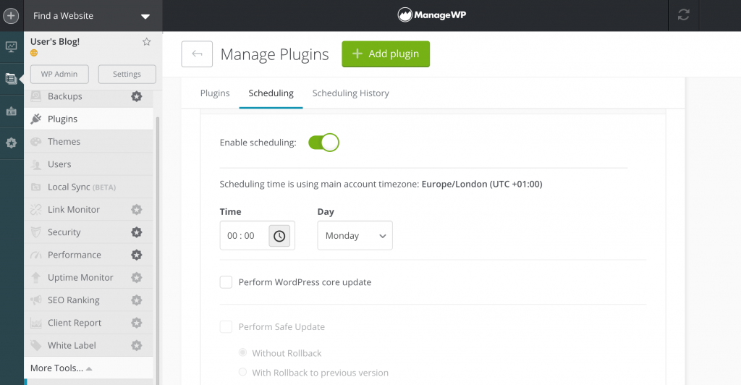
Task: Click the back arrow button
Action: click(197, 54)
